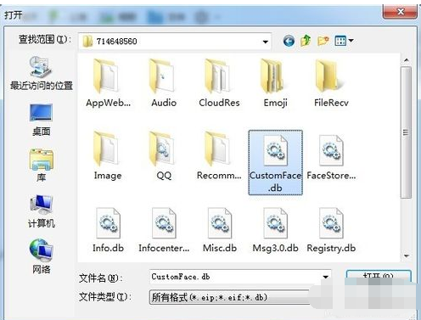Open the AppWeb... folder

[x=108, y=83]
